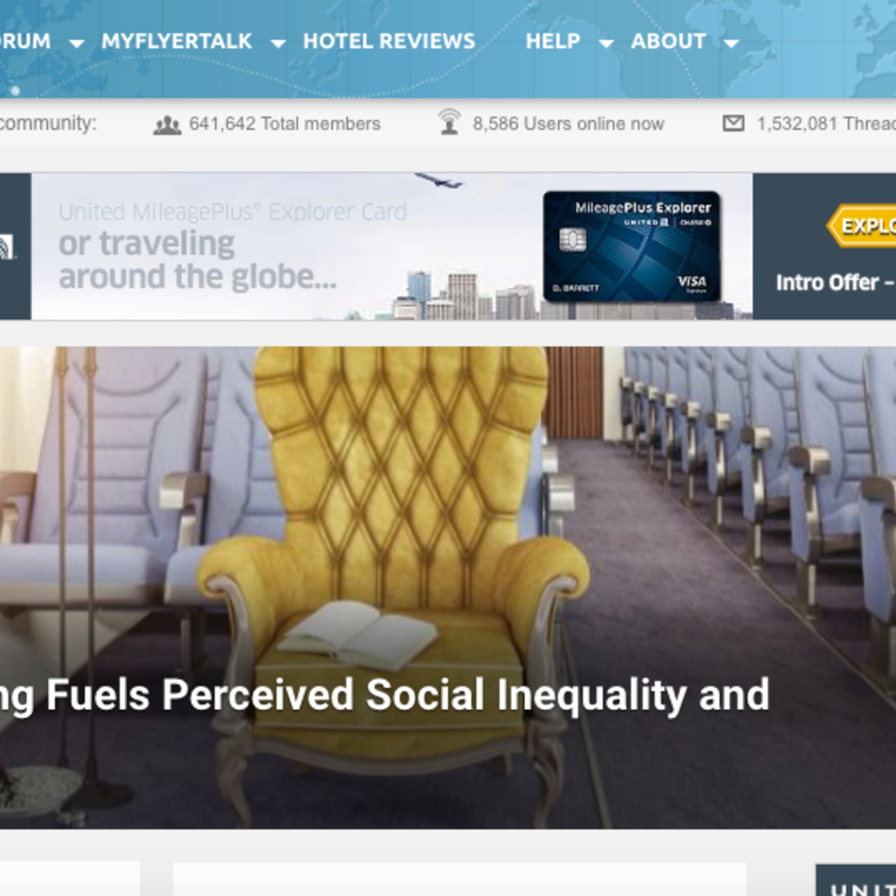Expand the Forum dropdown arrow
896x896 pixels.
tap(77, 43)
